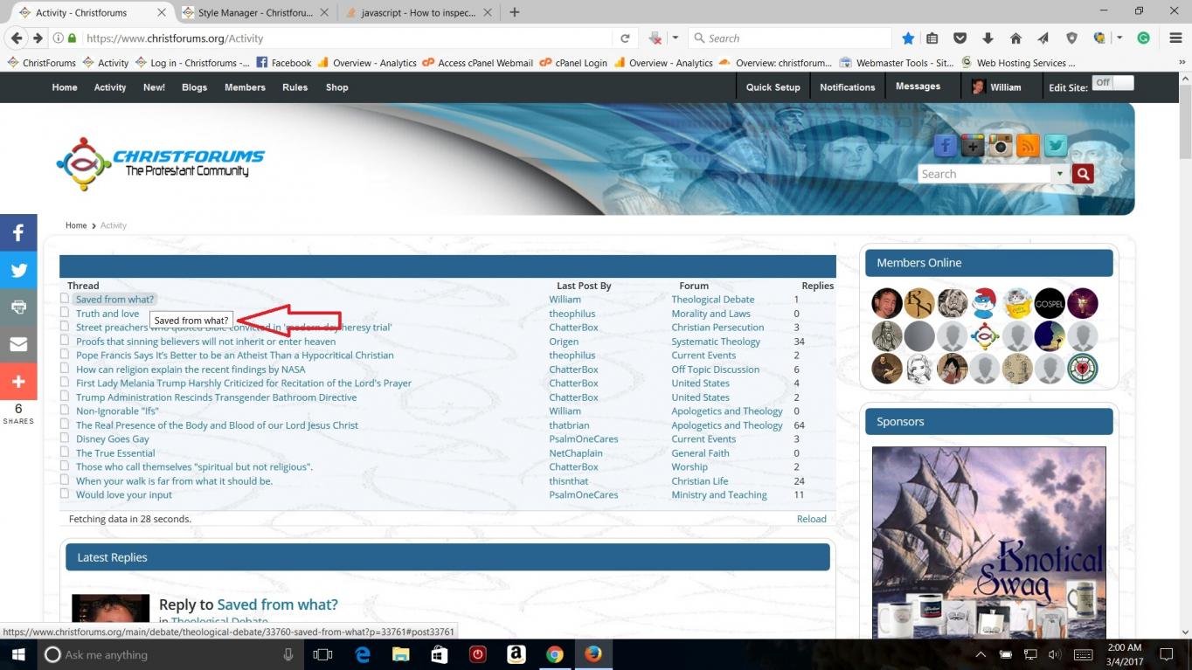1192x670 pixels.
Task: Open the Instagram icon in header banner
Action: click(1001, 146)
